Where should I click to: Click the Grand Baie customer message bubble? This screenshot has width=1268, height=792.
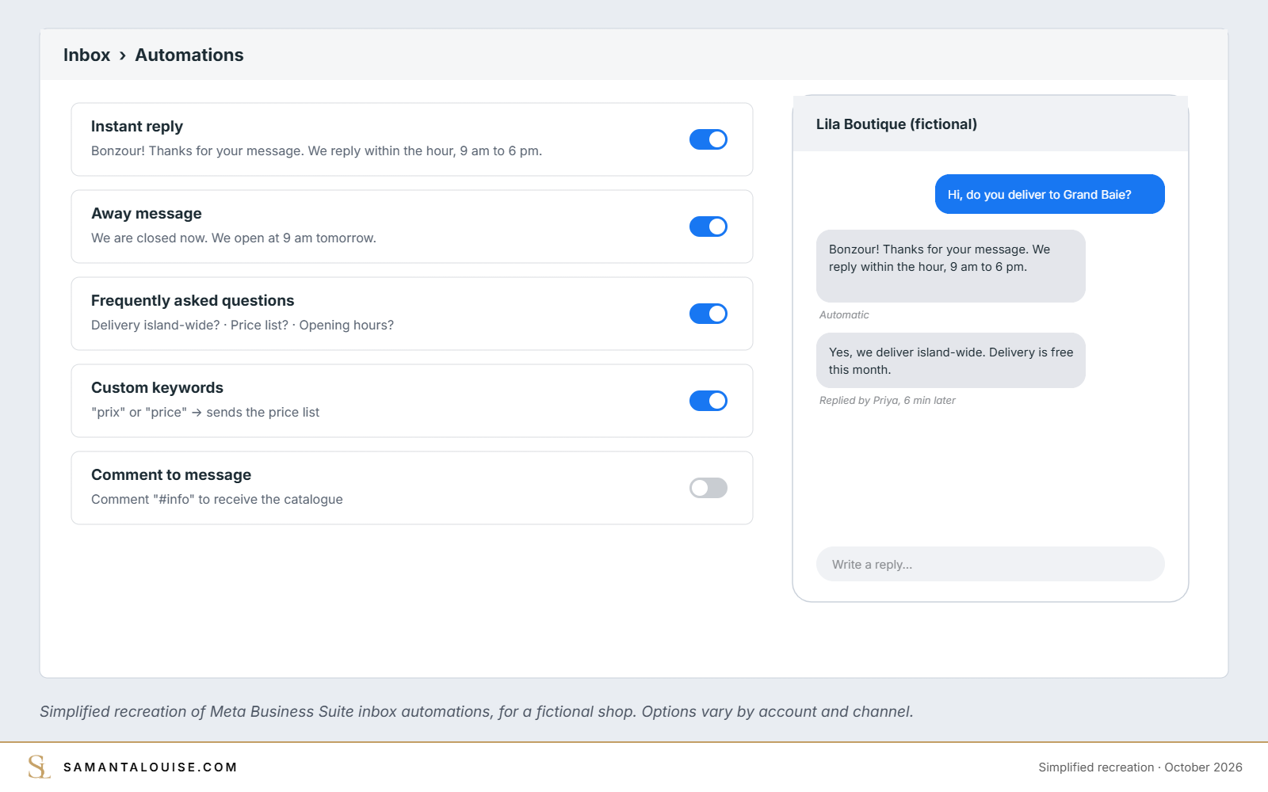tap(1050, 194)
